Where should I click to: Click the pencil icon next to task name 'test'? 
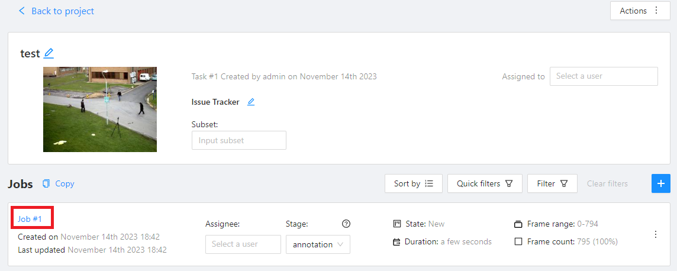(49, 53)
